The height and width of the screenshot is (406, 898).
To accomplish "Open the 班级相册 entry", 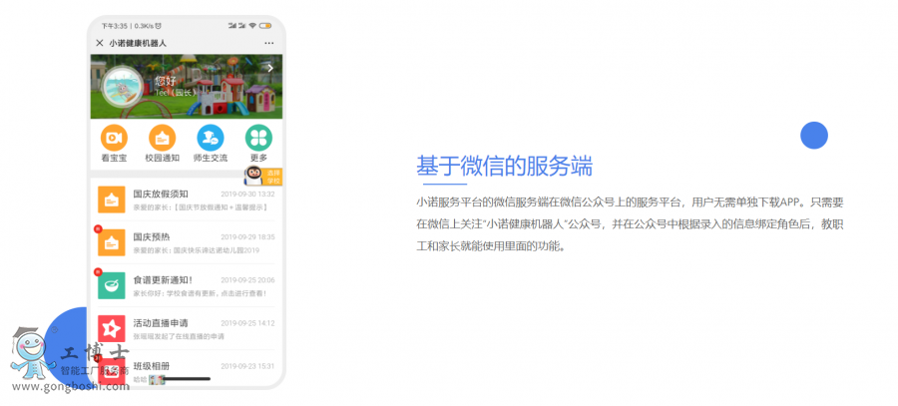I will (187, 369).
